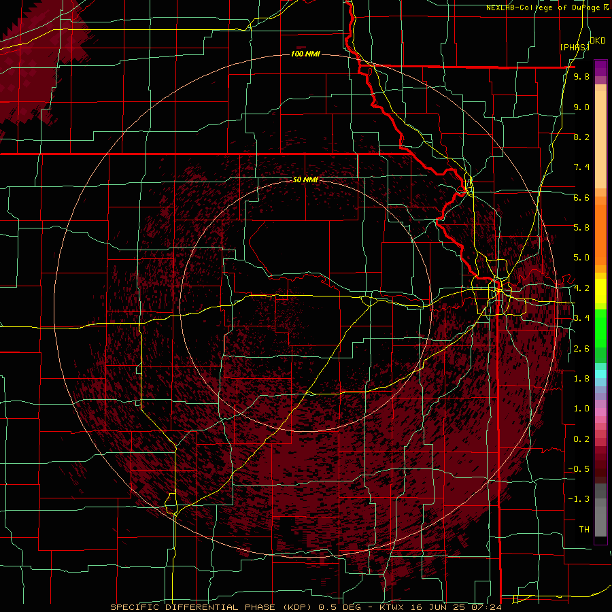Screen dimensions: 612x612
Task: Click the 1.0 scale value
Action: point(581,409)
